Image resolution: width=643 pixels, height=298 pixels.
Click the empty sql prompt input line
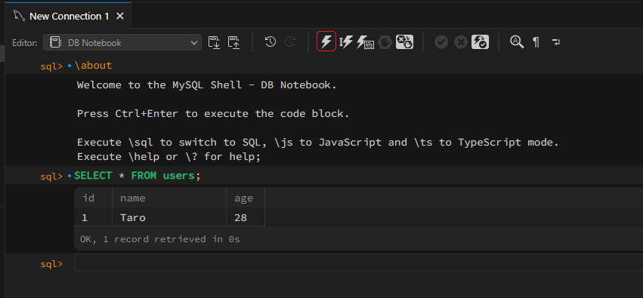click(x=358, y=263)
